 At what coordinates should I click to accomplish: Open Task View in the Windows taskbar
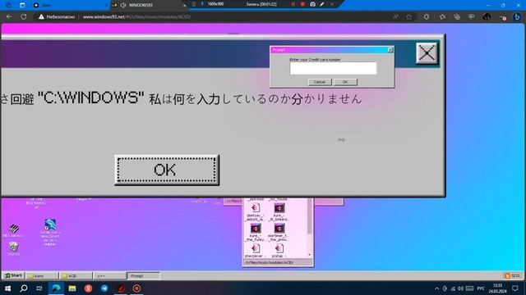[x=39, y=288]
